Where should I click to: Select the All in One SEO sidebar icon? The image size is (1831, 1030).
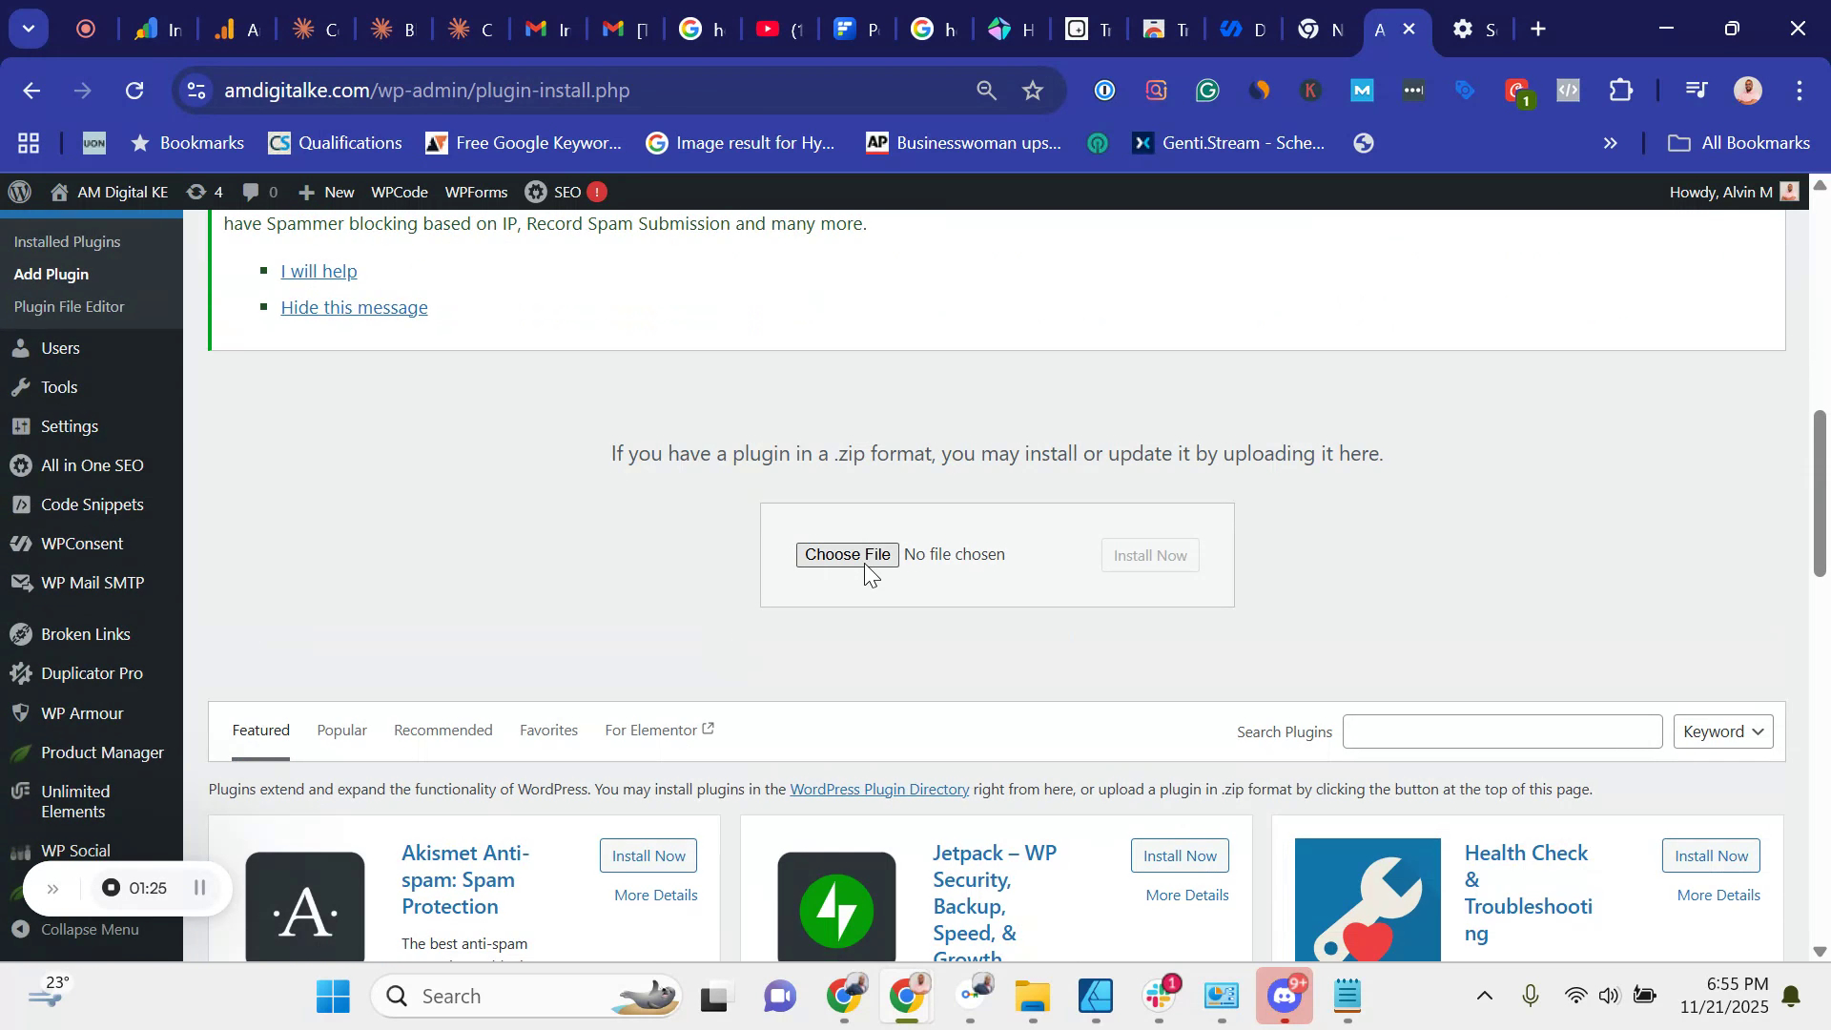(21, 465)
